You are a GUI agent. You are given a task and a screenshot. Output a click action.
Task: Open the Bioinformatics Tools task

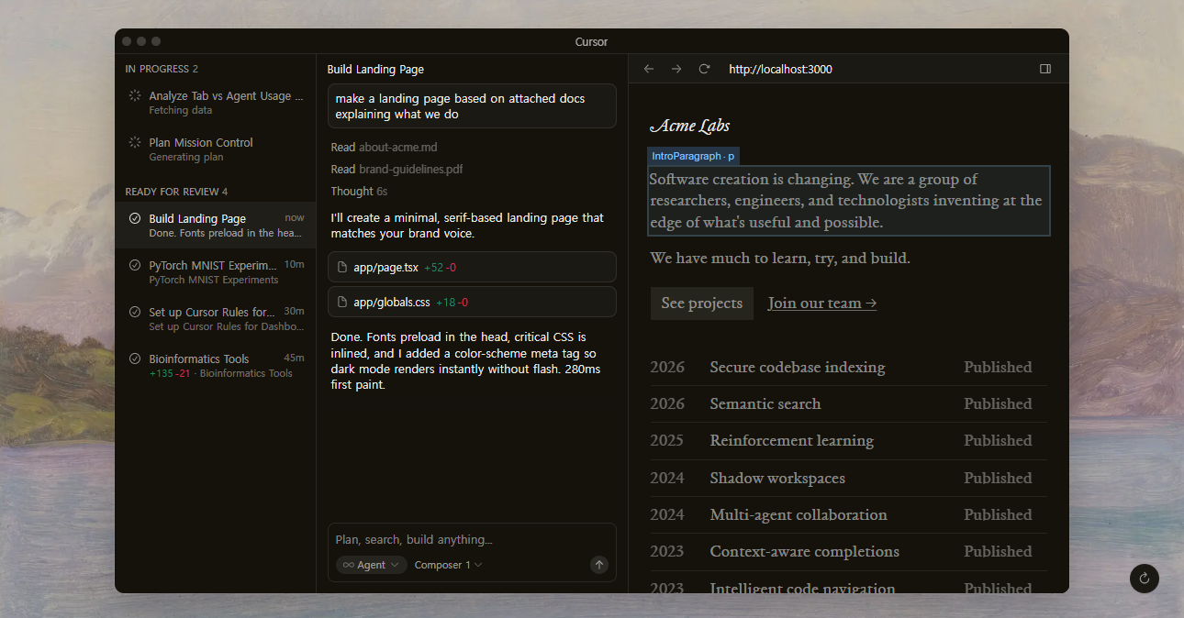click(216, 365)
